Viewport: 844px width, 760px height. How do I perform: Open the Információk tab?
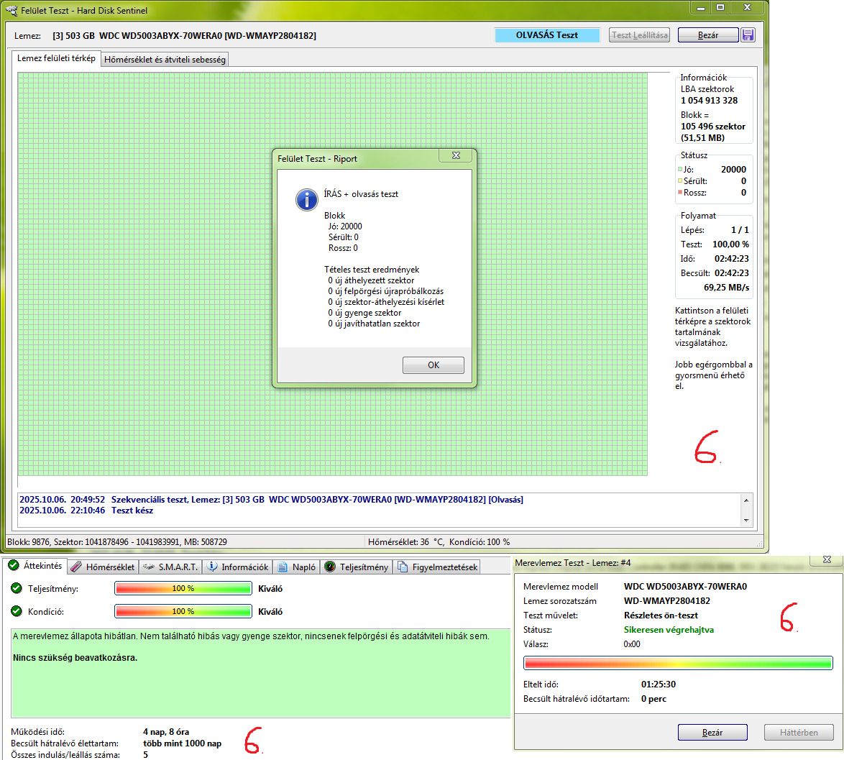(x=238, y=567)
